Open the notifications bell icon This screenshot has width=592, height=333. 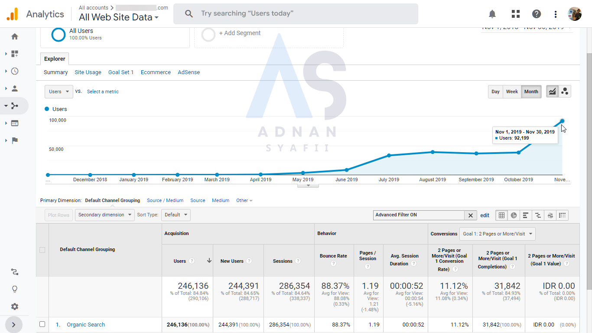click(492, 14)
